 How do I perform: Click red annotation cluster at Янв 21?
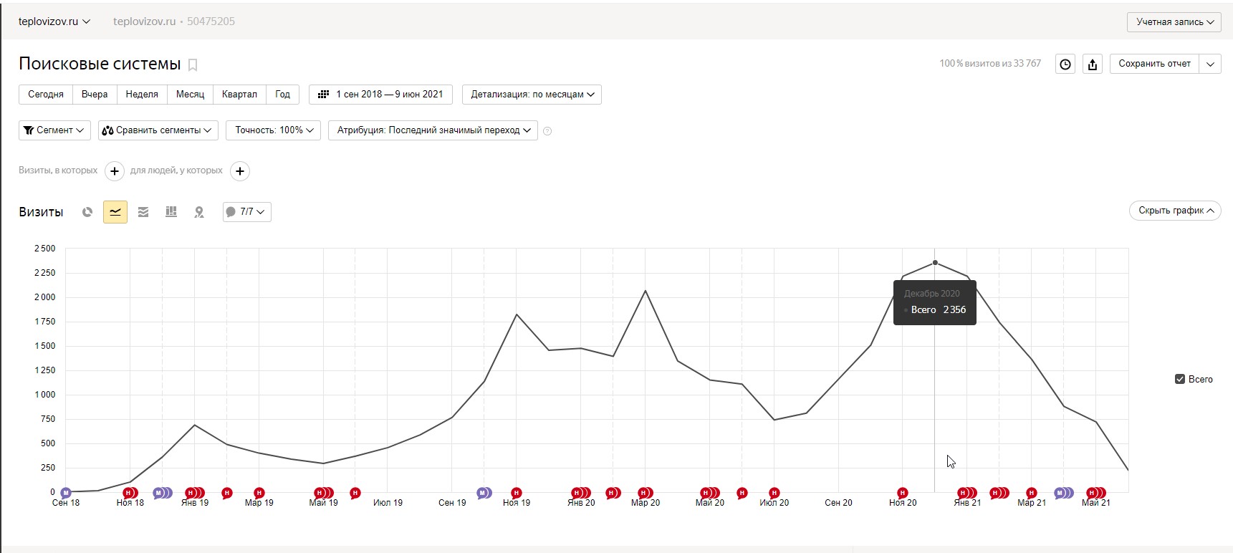click(x=967, y=493)
